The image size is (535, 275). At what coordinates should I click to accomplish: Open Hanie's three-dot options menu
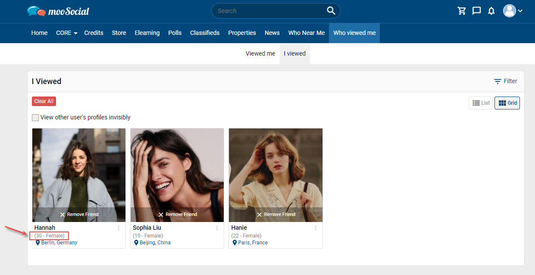(x=315, y=228)
